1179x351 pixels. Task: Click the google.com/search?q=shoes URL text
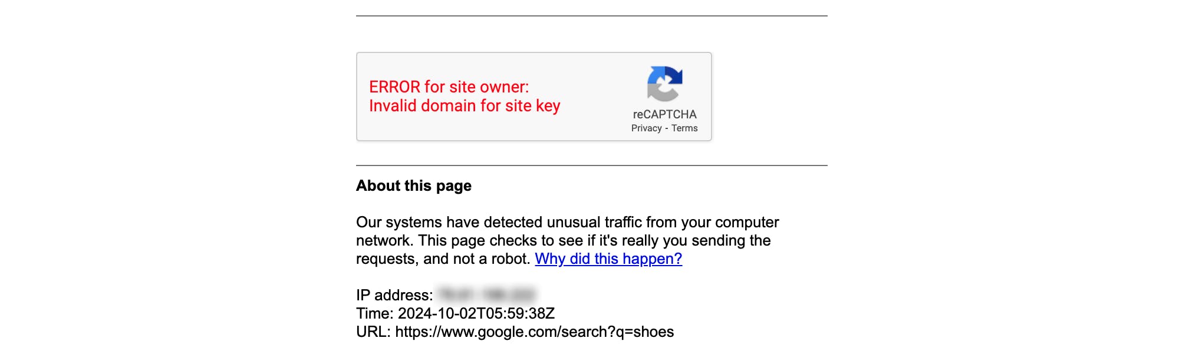click(534, 332)
